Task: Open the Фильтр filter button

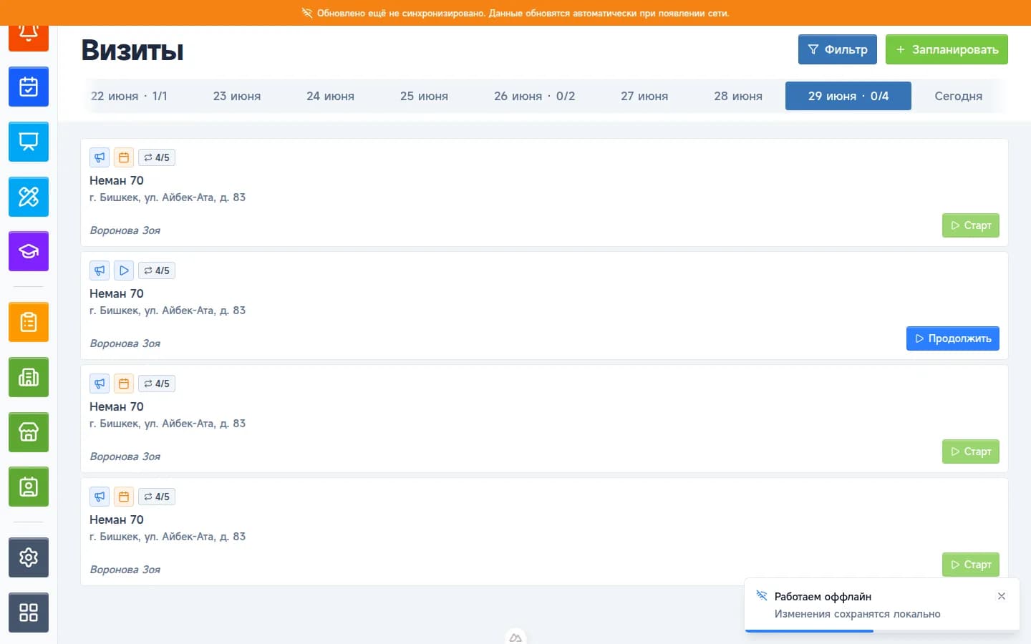Action: [x=838, y=49]
